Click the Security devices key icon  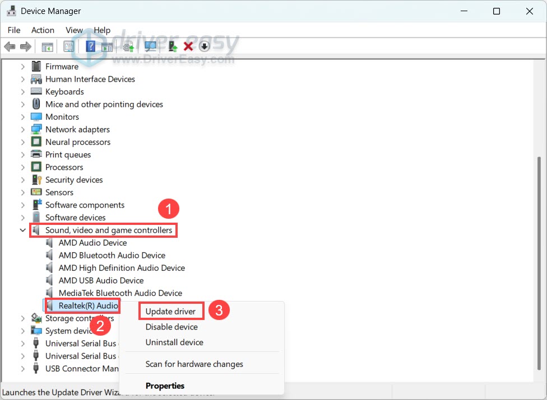[36, 180]
